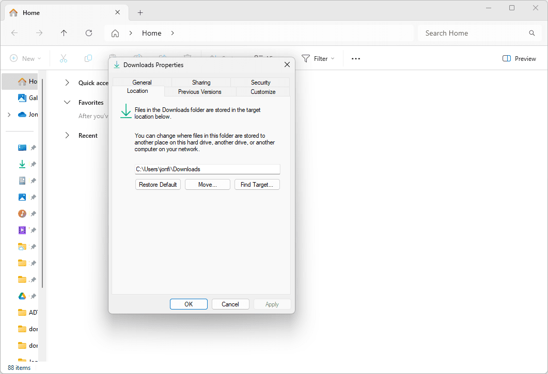Open the Security tab
The image size is (548, 374).
[x=260, y=83]
